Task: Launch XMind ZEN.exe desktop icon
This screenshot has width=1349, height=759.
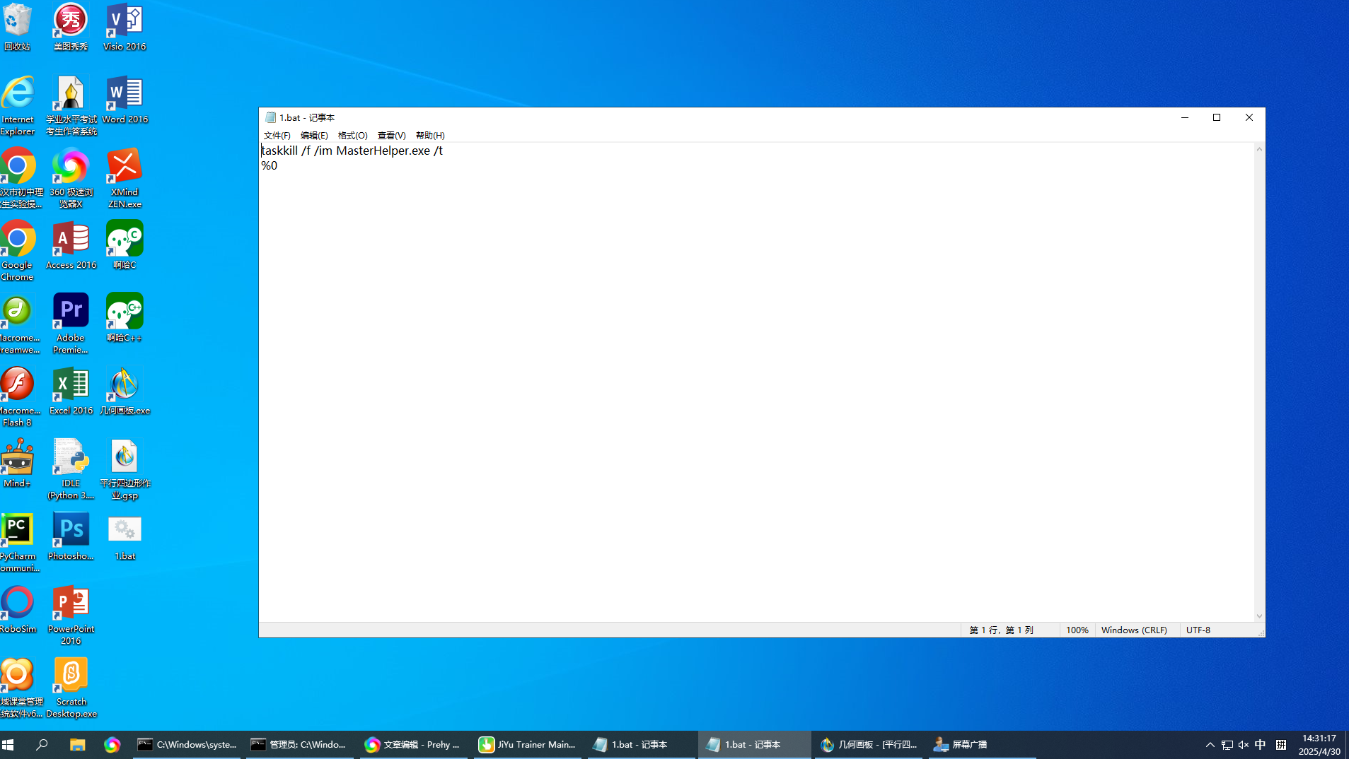Action: [x=125, y=178]
